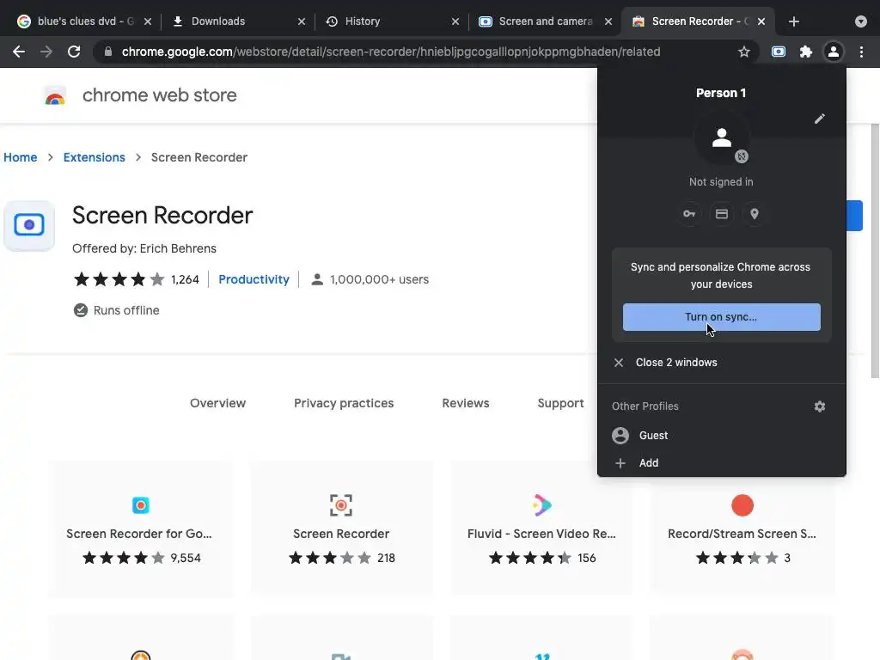Image resolution: width=880 pixels, height=660 pixels.
Task: Open a new tab with the plus button
Action: pos(793,21)
